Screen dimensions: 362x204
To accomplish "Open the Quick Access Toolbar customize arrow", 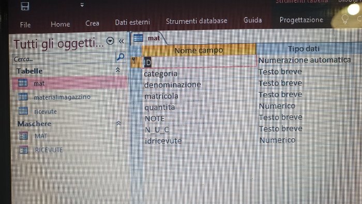I will [82, 5].
